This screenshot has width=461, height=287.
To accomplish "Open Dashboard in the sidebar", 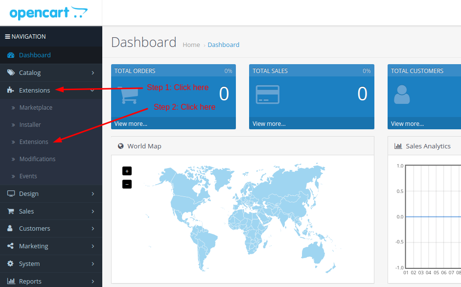I will [51, 55].
